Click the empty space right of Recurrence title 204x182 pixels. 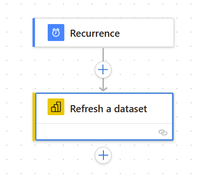coord(146,33)
